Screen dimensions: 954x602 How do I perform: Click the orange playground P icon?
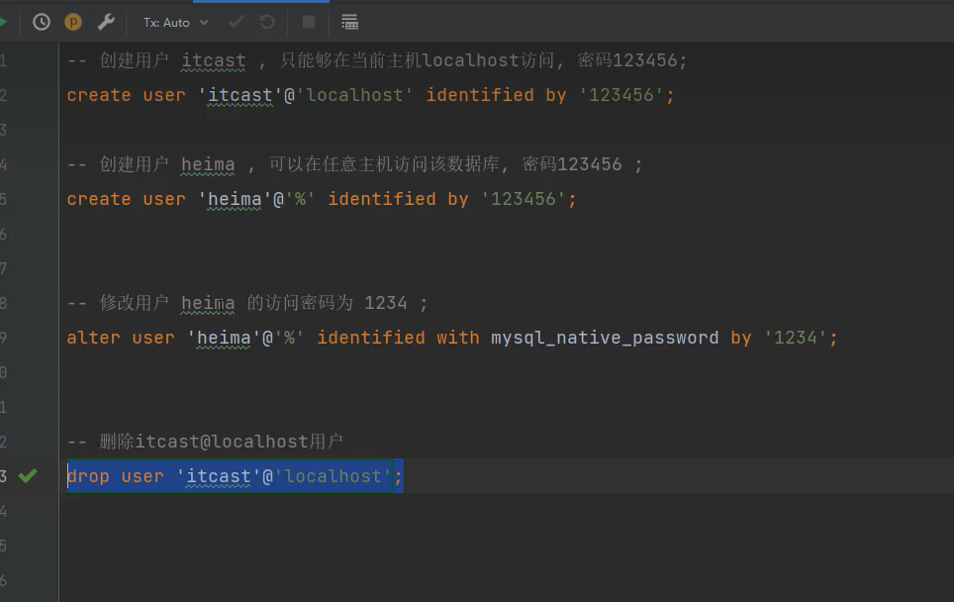coord(73,23)
